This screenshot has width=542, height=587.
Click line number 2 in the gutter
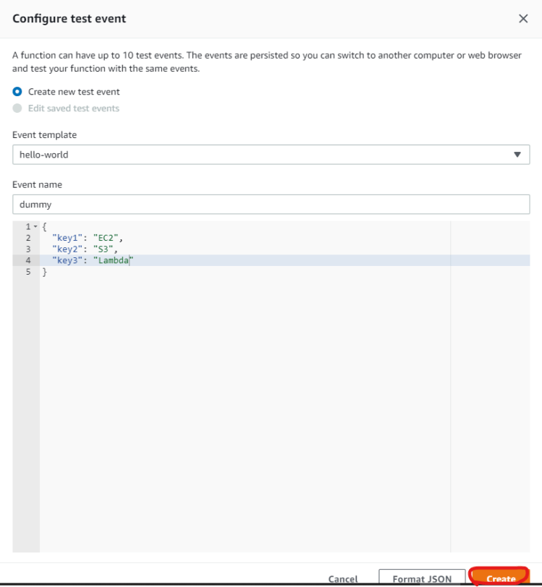28,238
